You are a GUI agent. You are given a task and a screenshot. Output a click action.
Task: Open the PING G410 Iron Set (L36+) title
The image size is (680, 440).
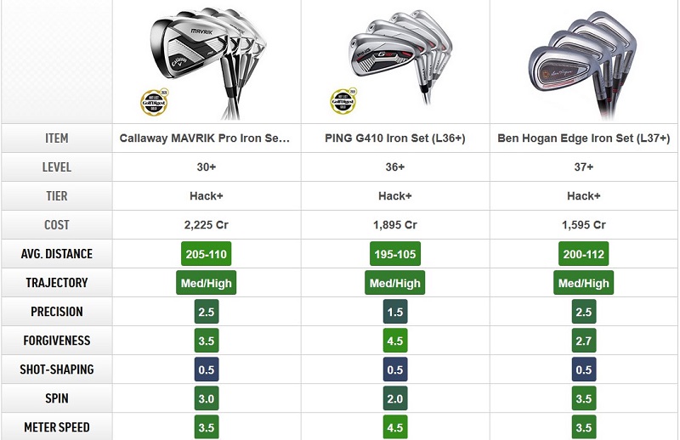(x=395, y=138)
